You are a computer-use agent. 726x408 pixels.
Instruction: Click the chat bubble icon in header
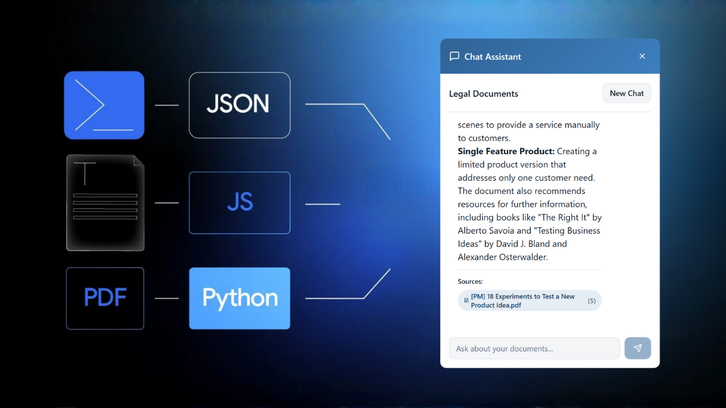click(454, 56)
